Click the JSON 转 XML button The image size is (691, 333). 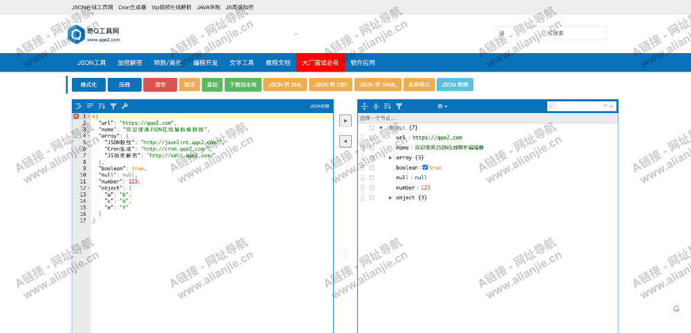tap(285, 85)
